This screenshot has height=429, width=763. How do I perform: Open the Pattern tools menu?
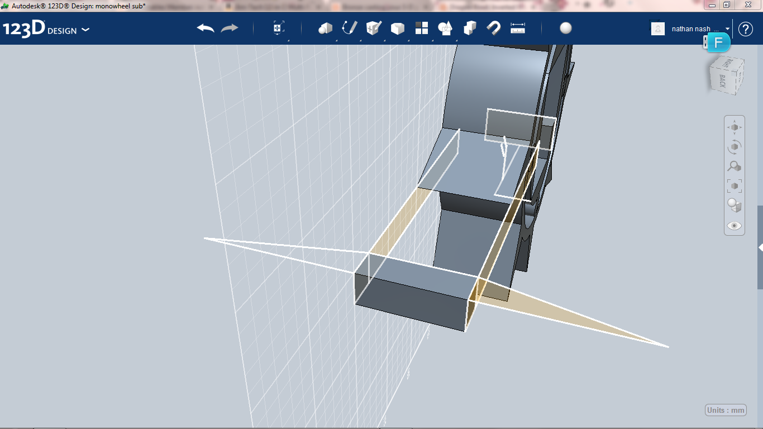(422, 28)
